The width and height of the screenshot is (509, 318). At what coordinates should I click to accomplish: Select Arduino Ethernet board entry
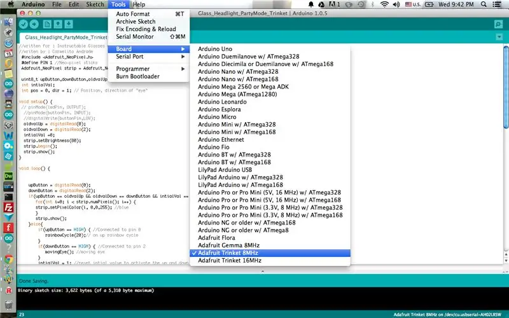pyautogui.click(x=270, y=139)
